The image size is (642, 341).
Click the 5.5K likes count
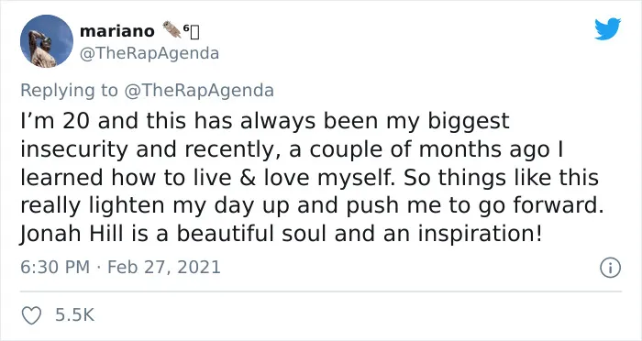(x=75, y=315)
